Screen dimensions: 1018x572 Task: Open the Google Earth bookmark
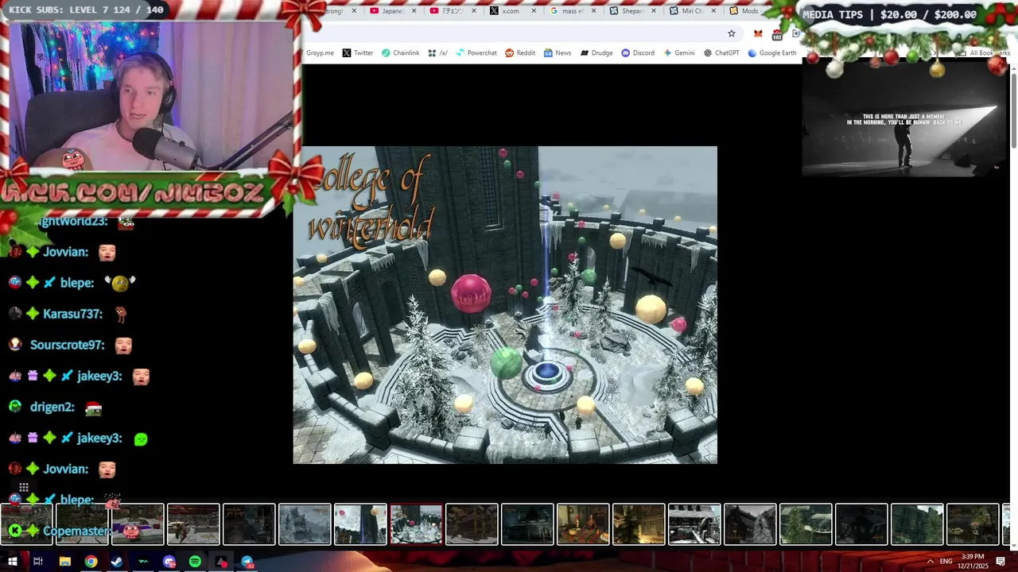pyautogui.click(x=771, y=53)
